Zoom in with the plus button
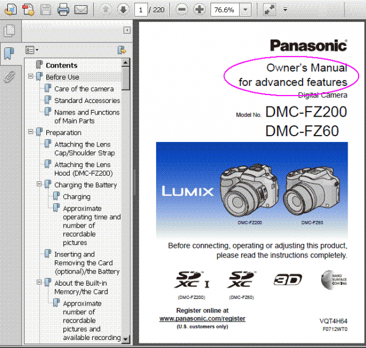 200,10
